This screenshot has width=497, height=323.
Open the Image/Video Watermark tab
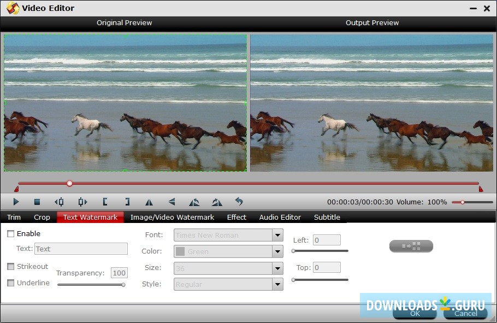point(172,217)
